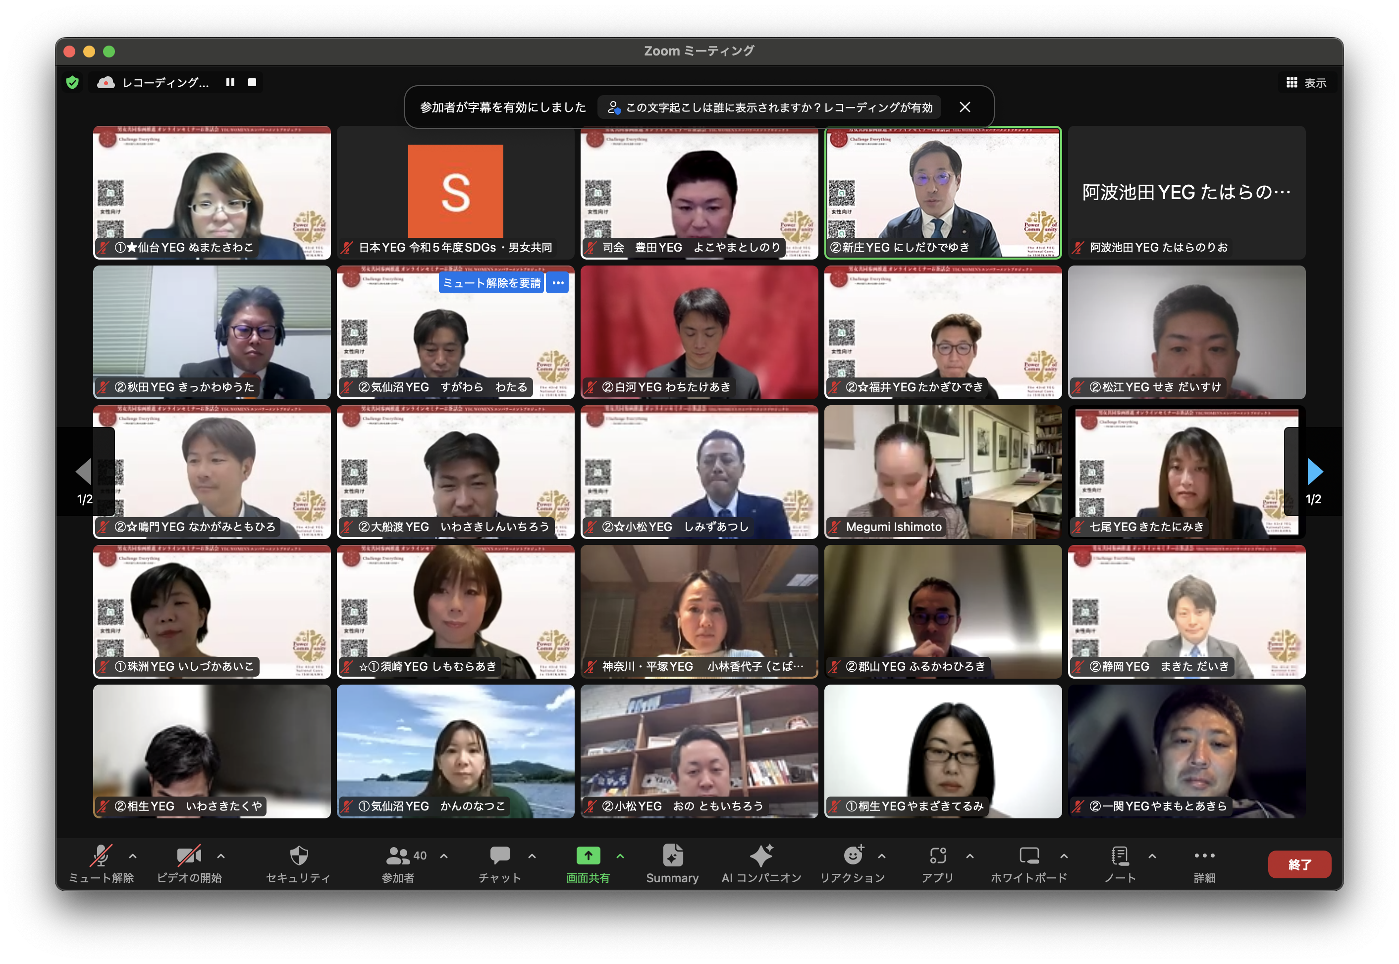Click the Summary icon

[672, 857]
